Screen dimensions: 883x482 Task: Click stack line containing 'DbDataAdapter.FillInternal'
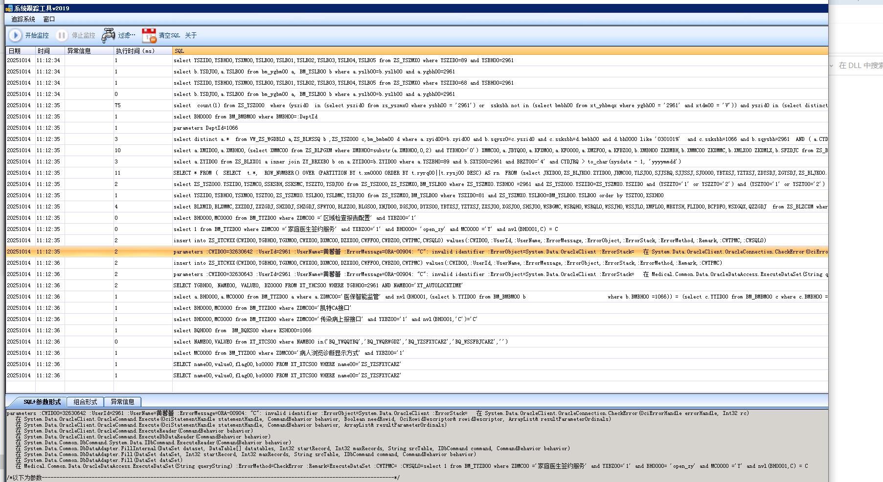coord(293,448)
